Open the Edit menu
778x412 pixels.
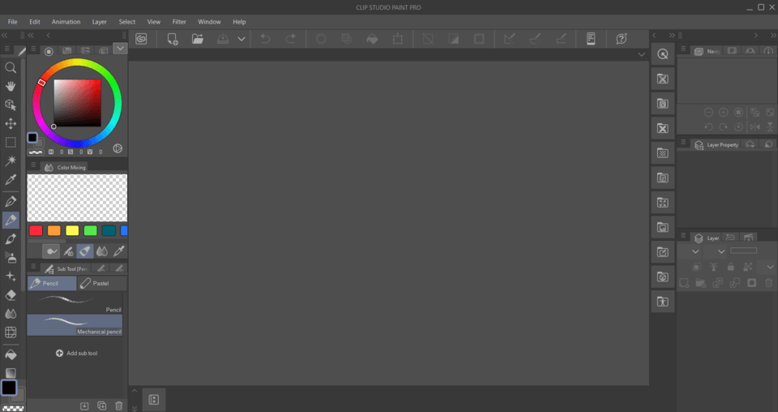point(34,22)
